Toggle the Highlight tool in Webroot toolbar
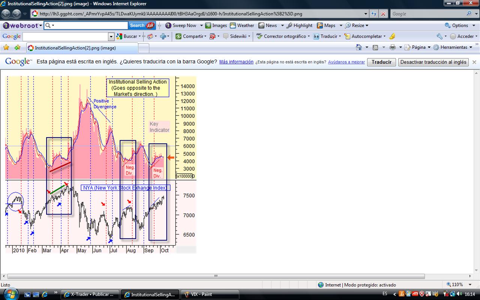 tap(299, 25)
